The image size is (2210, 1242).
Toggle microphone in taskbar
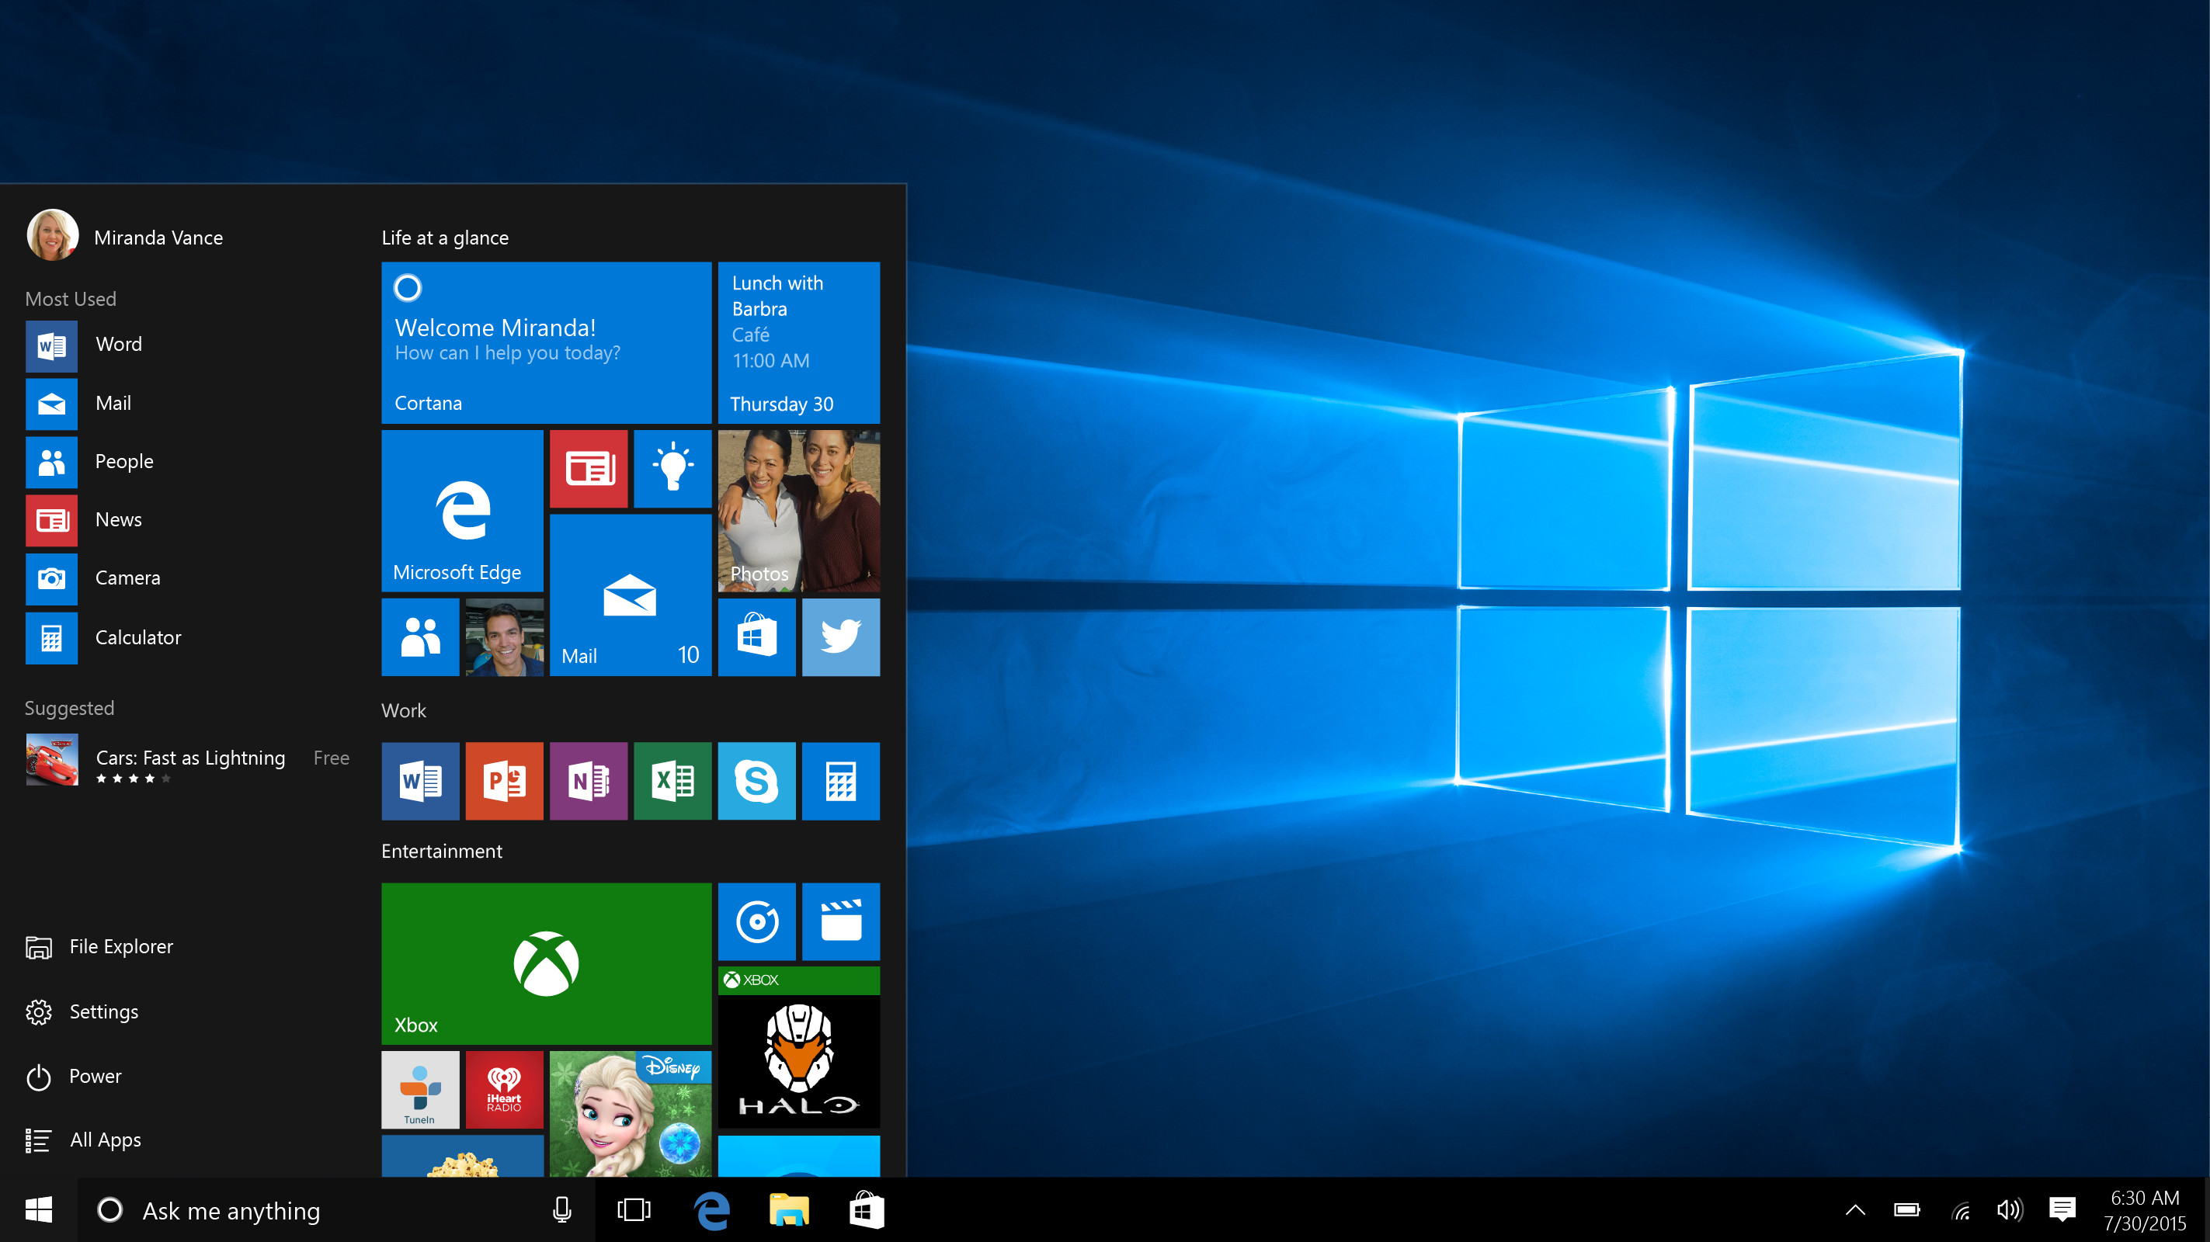[560, 1209]
